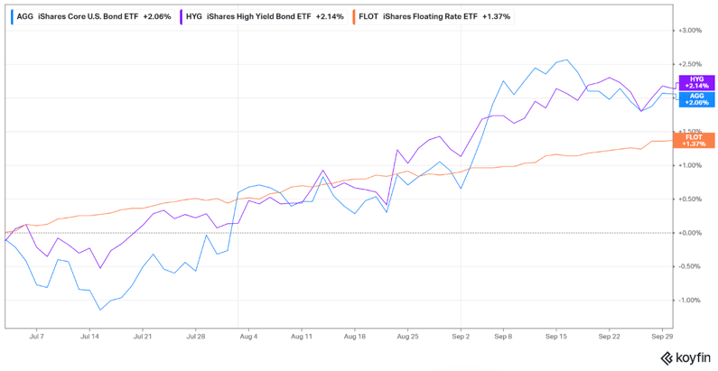Click the 0.00% label on the y-axis
Screen dimensions: 718x371
690,233
